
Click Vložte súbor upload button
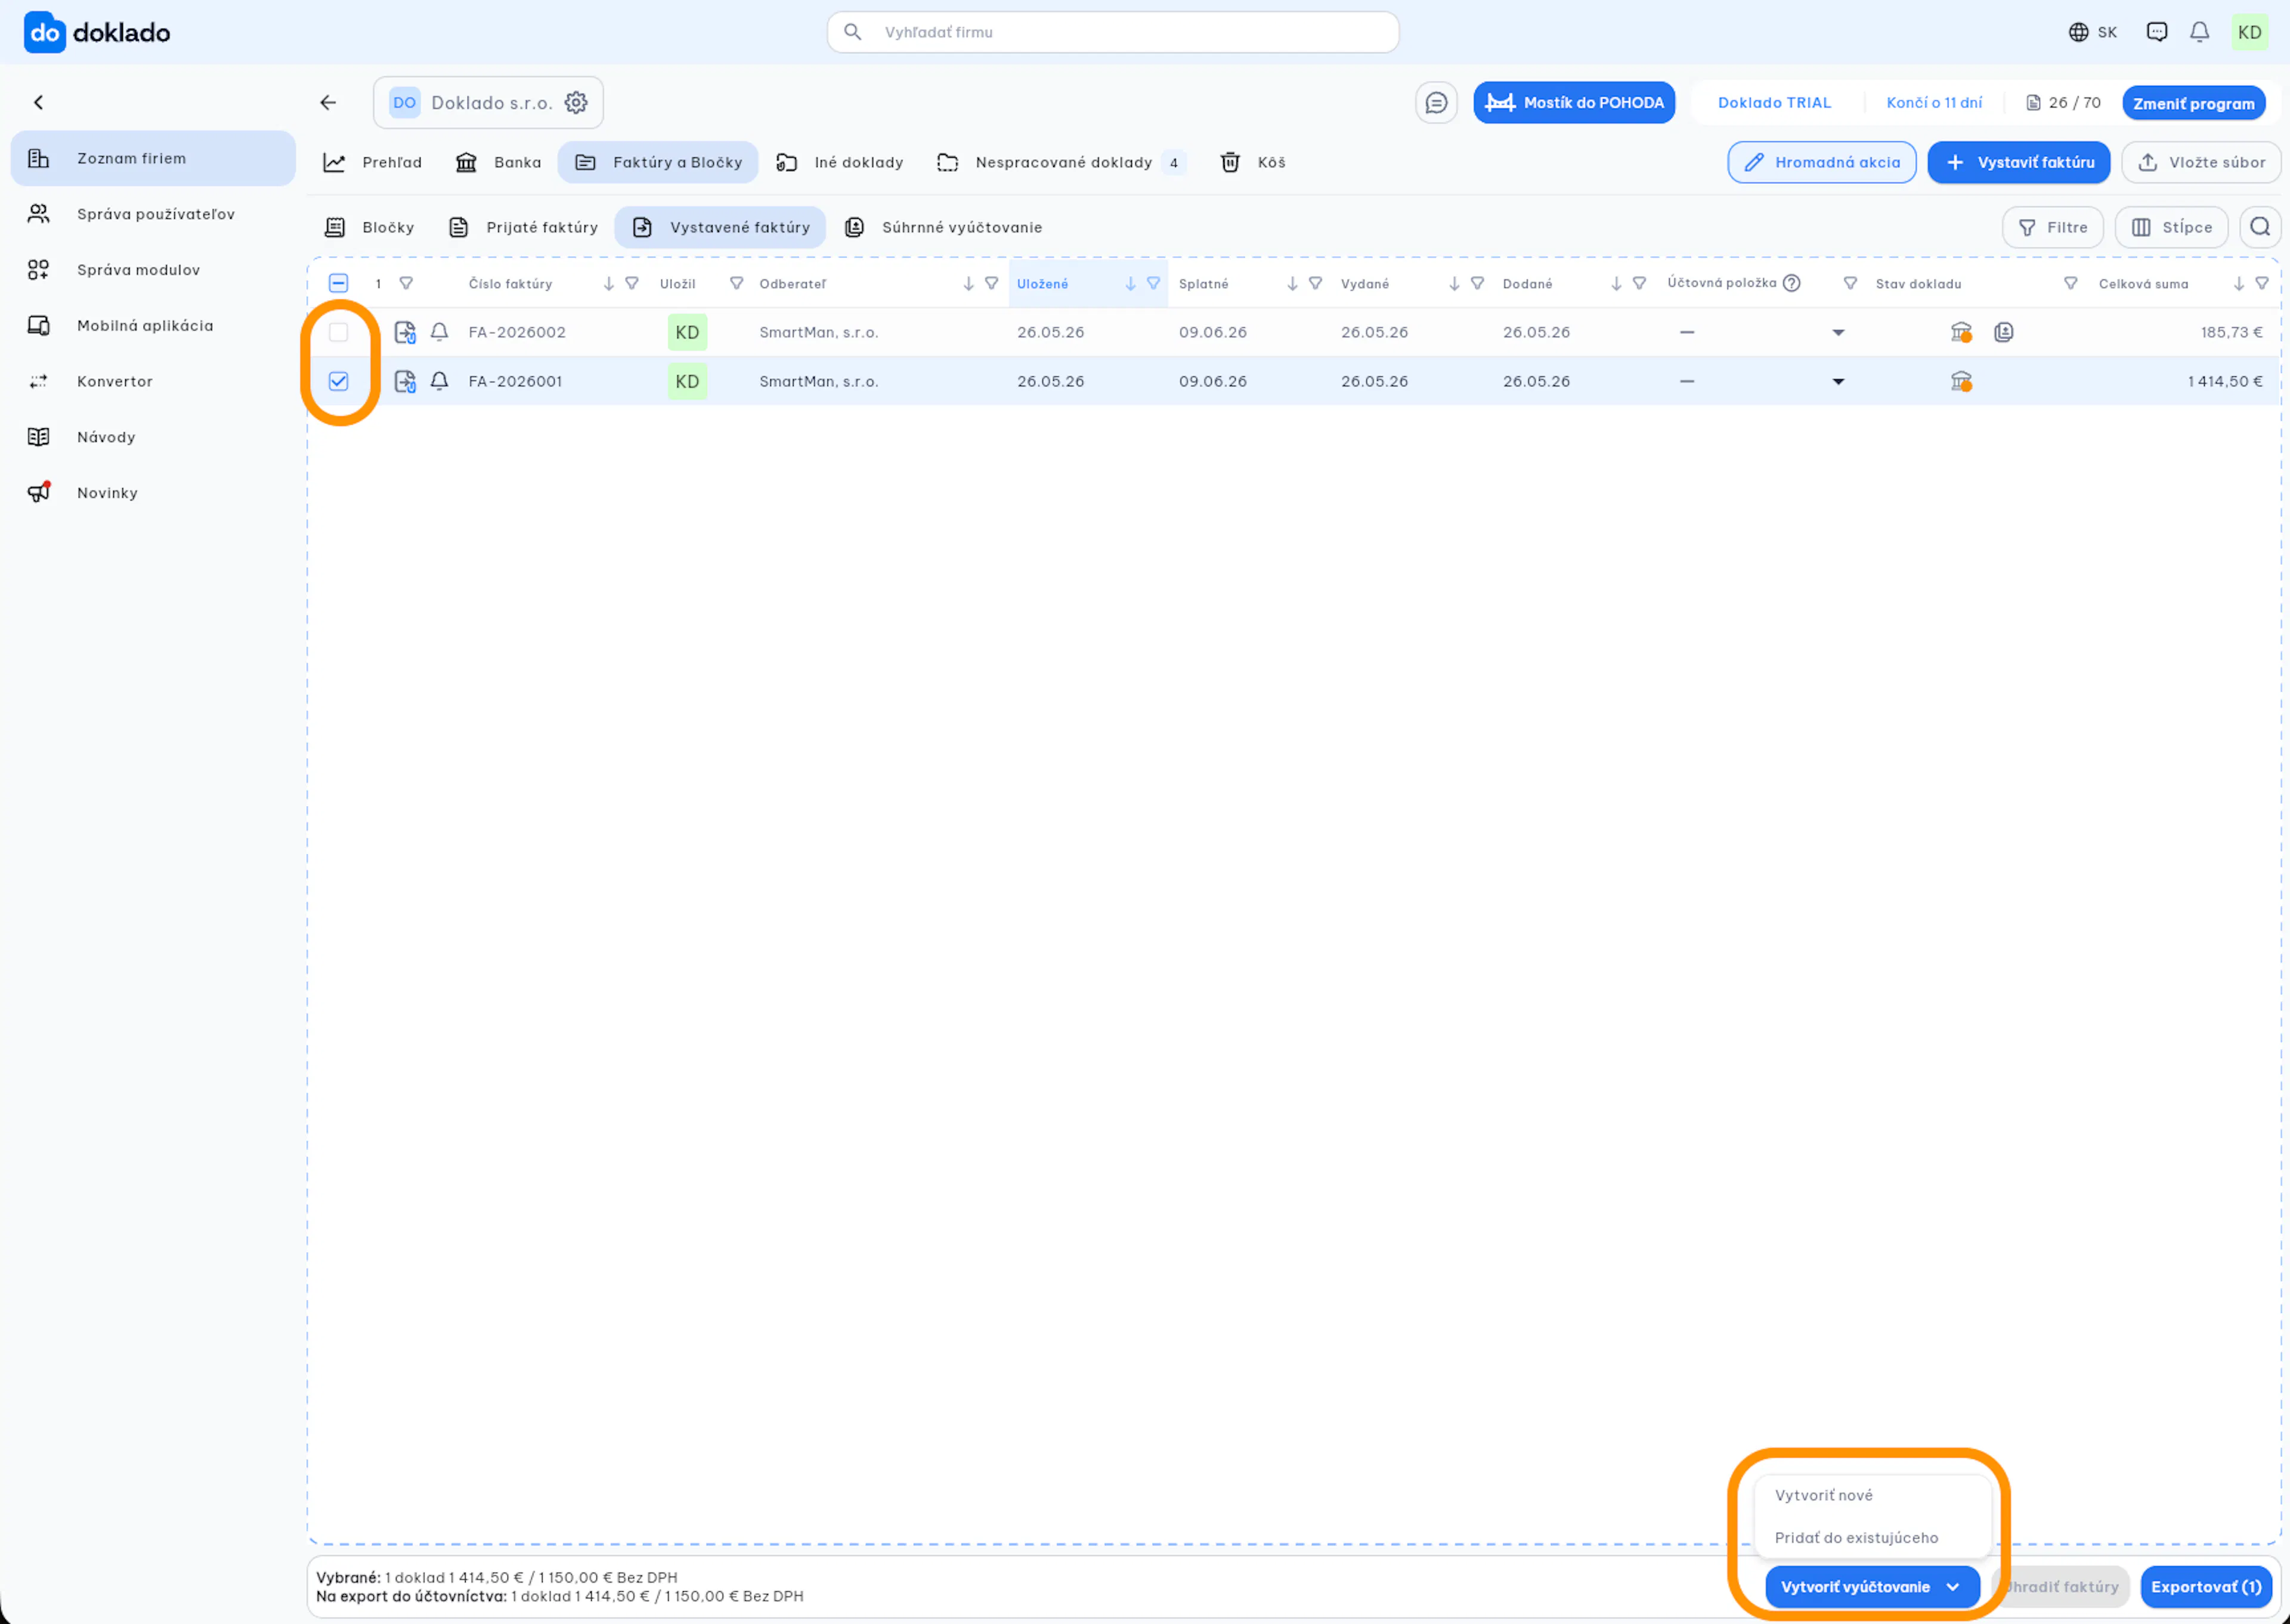[2201, 162]
